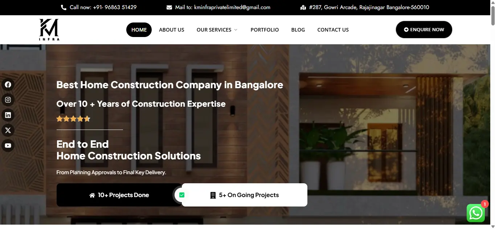Click the kminfraprivatelimited@gmail.com email link
Viewport: 495px width, 229px height.
pyautogui.click(x=232, y=7)
